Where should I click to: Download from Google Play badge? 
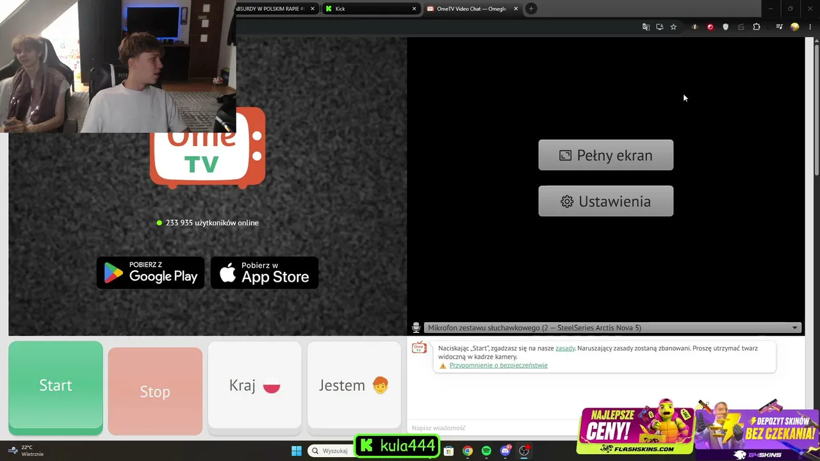tap(151, 273)
